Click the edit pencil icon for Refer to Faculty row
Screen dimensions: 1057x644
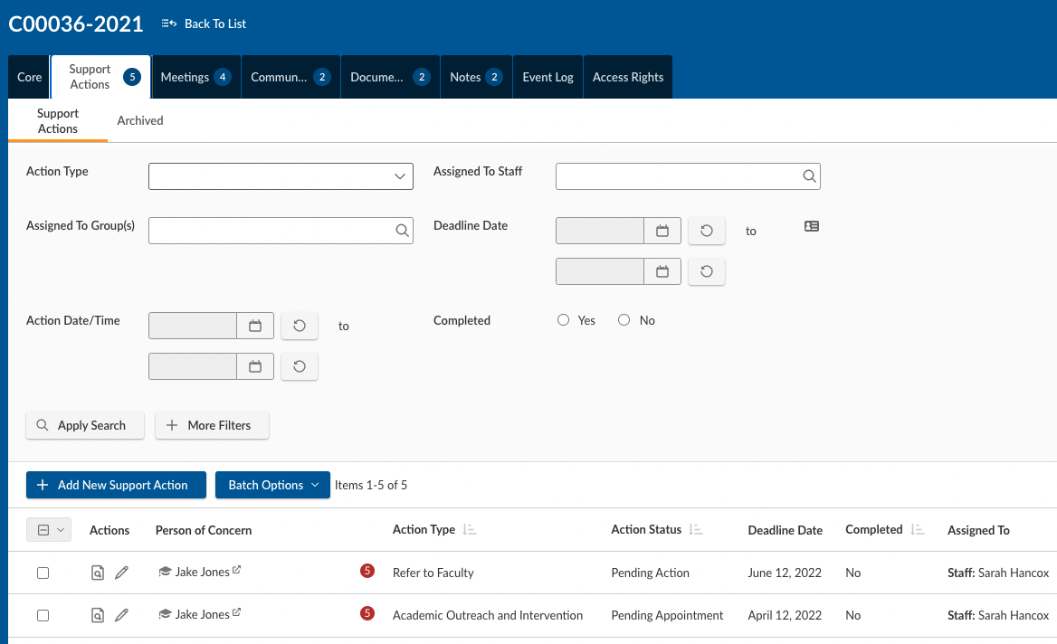pyautogui.click(x=121, y=573)
